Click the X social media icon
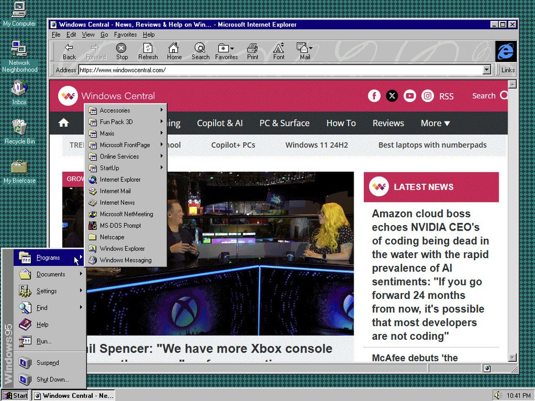Viewport: 535px width, 401px height. 392,95
